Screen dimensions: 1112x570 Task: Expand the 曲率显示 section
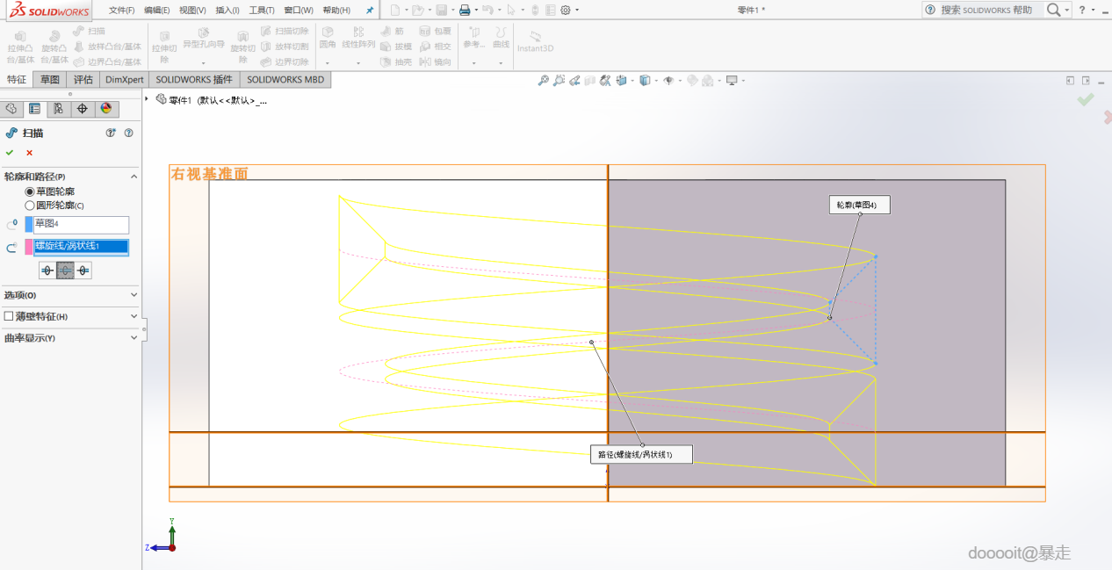click(x=134, y=337)
